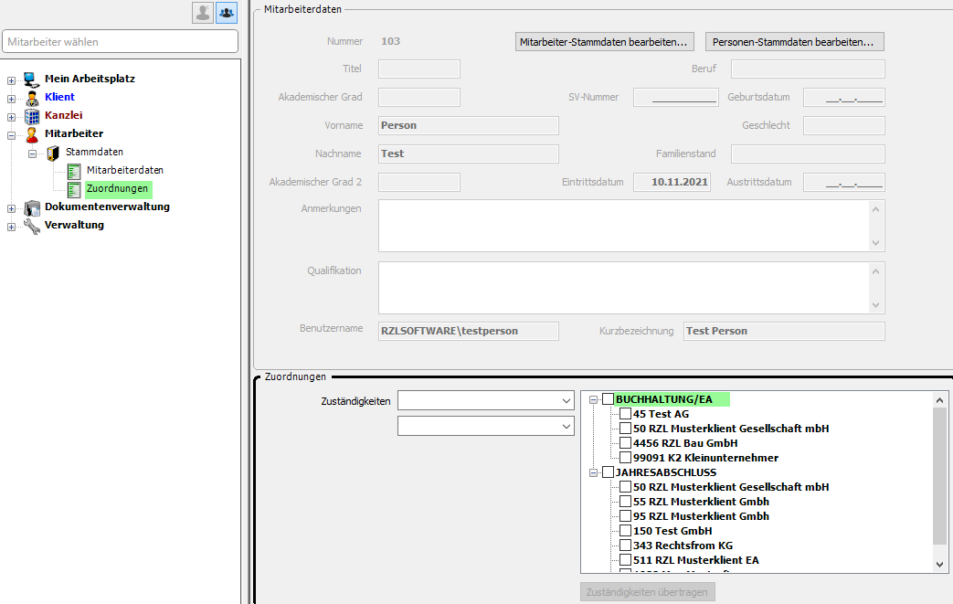Click Mitarbeiter-Stammdaten bearbeiten button
This screenshot has width=953, height=604.
tap(604, 42)
